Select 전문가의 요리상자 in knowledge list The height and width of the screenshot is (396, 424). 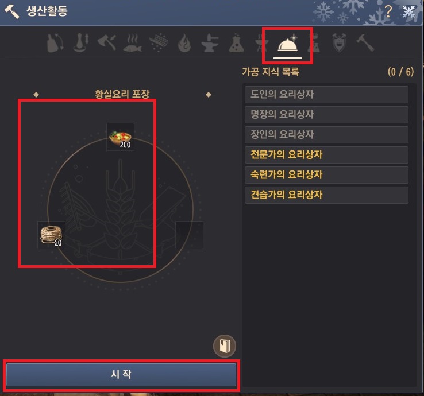click(326, 155)
